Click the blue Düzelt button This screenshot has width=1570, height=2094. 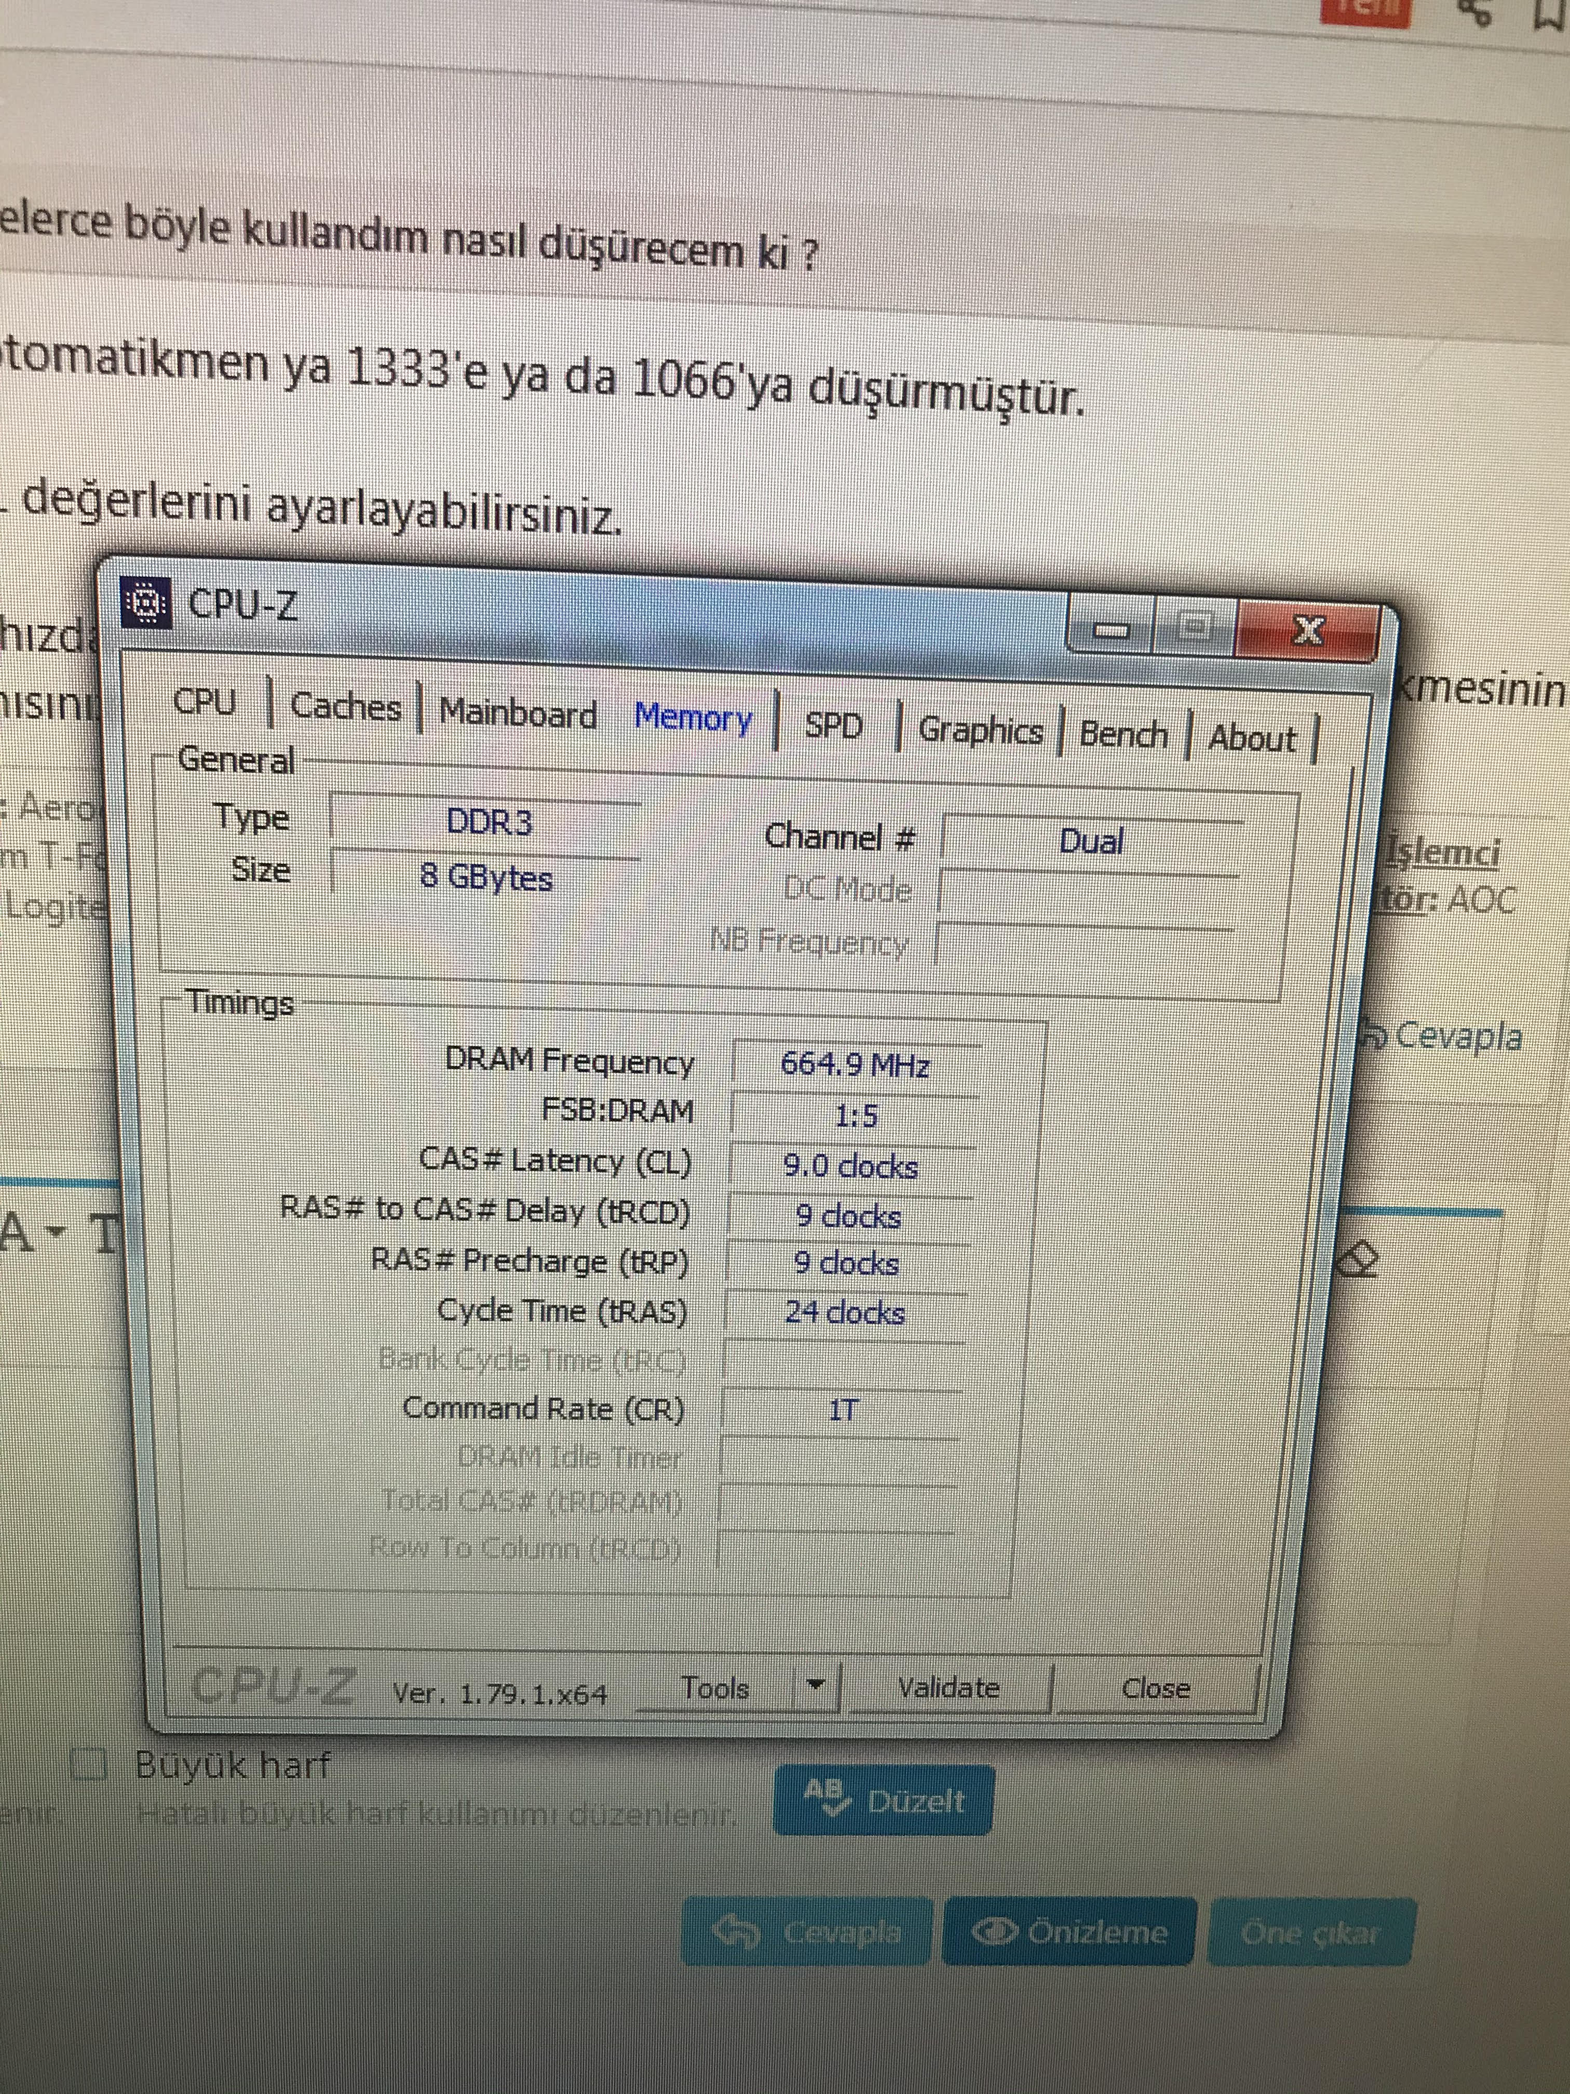pyautogui.click(x=884, y=1800)
